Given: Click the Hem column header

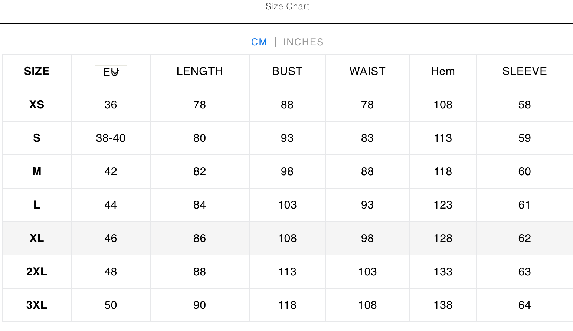Looking at the screenshot, I should point(443,71).
